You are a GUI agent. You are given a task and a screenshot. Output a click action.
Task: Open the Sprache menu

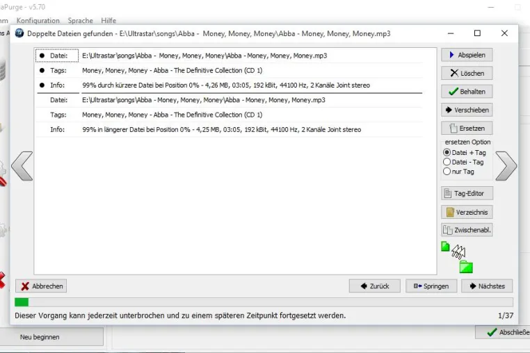(81, 21)
